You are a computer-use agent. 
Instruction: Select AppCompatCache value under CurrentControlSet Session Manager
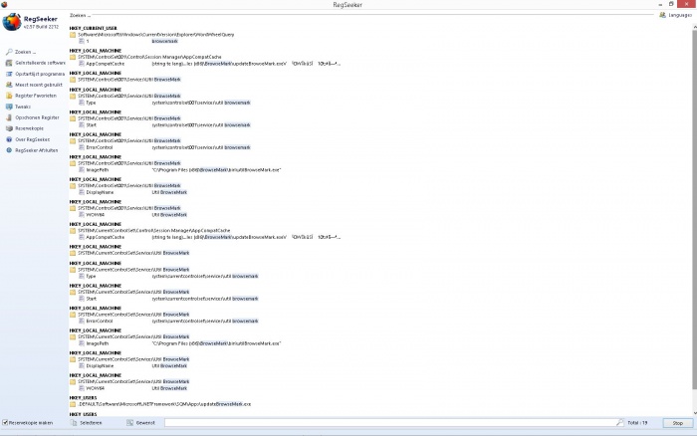click(x=106, y=237)
